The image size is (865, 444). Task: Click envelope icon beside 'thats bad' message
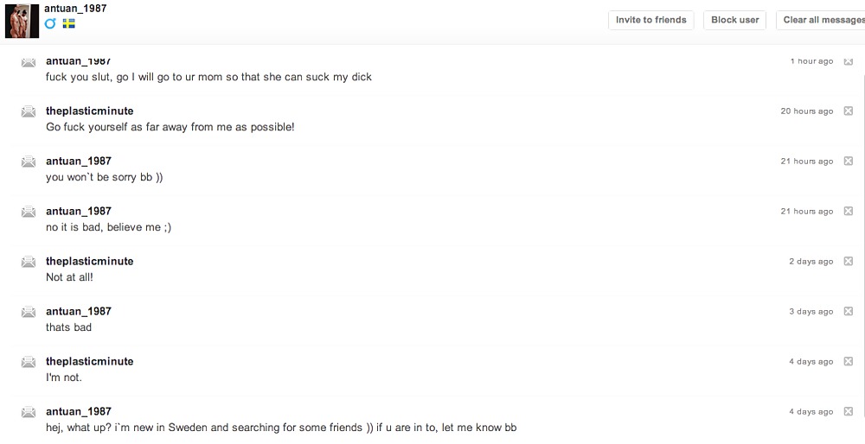coord(29,312)
